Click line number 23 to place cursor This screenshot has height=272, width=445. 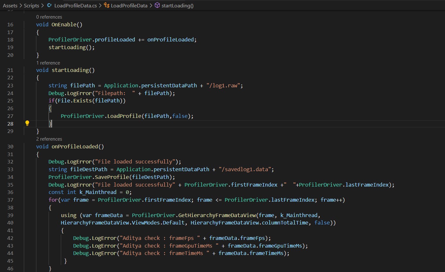(x=10, y=85)
